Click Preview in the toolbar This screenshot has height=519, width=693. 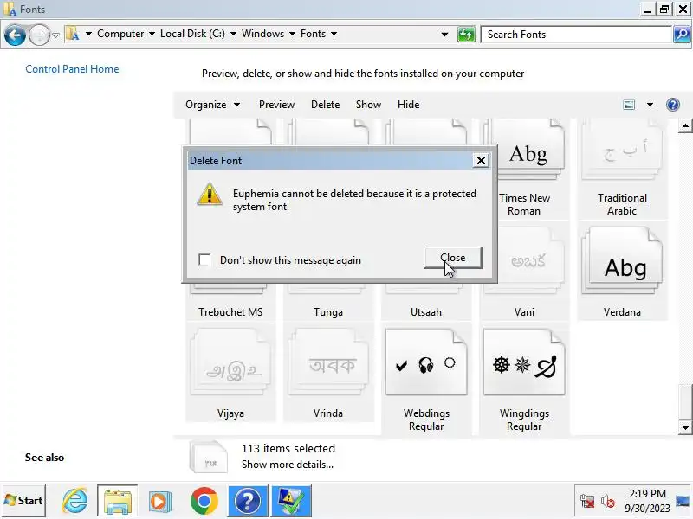pos(276,105)
